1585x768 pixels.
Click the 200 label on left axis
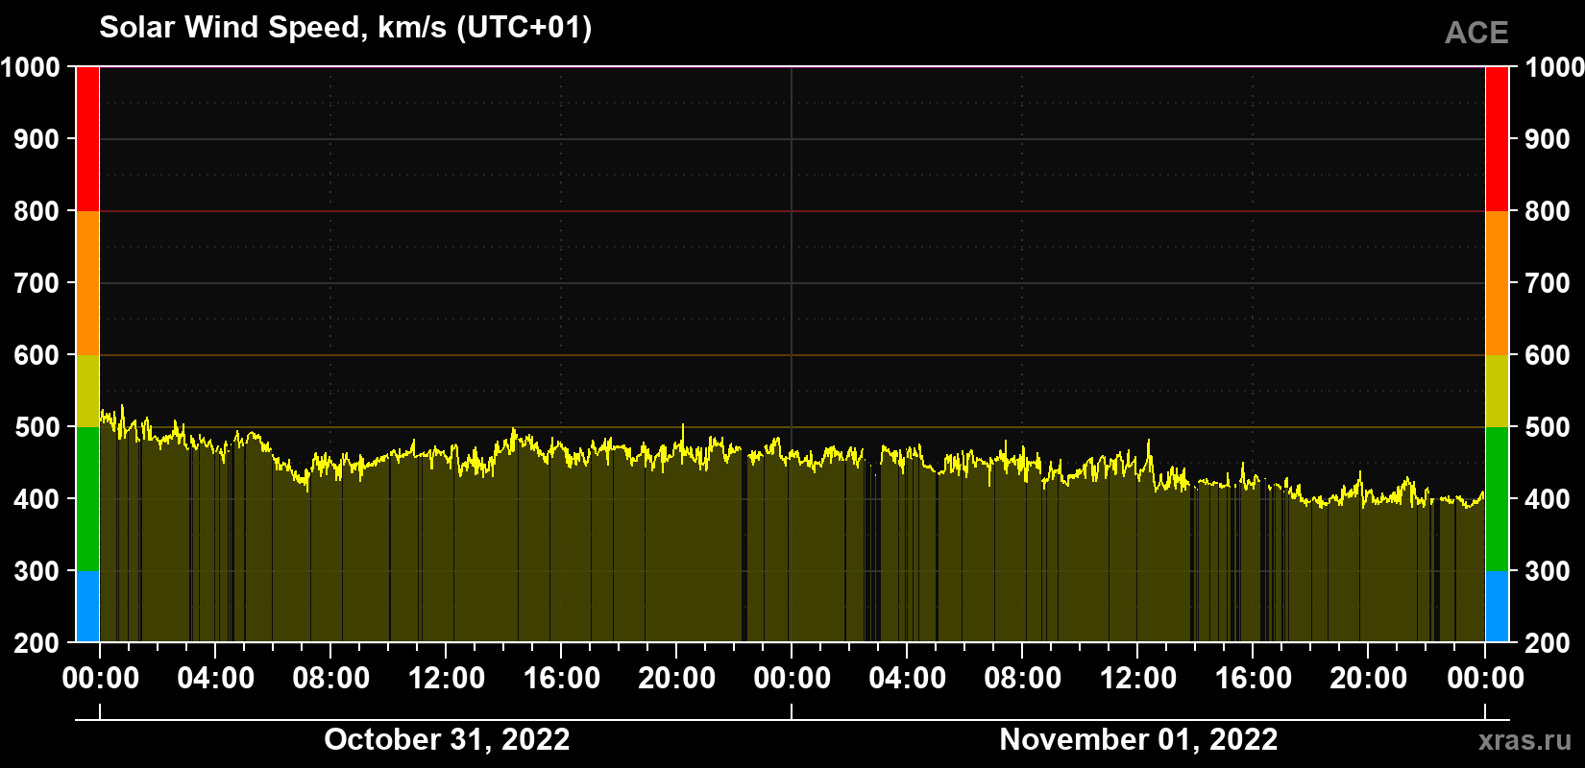37,643
